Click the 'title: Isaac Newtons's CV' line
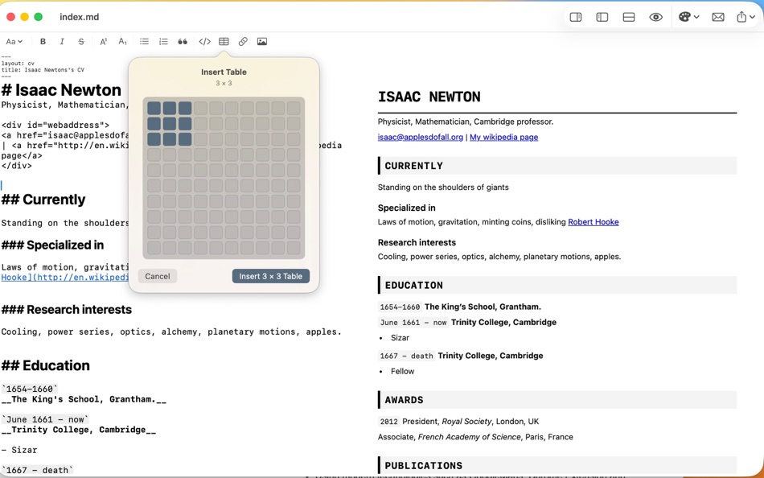The height and width of the screenshot is (478, 764). coord(43,70)
